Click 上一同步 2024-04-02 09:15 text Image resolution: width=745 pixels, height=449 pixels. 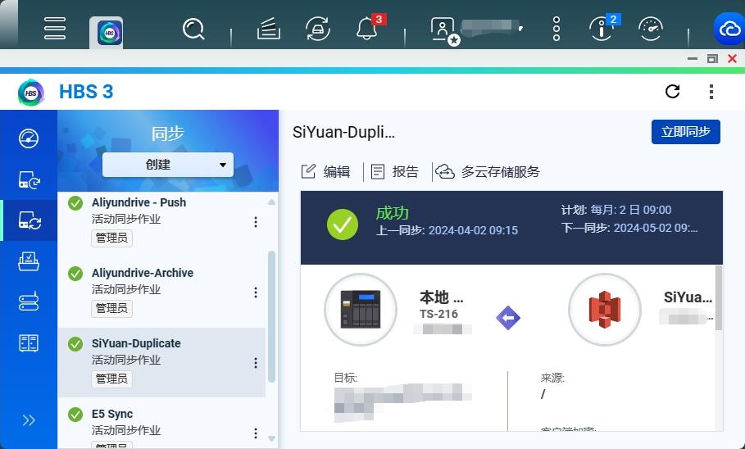coord(447,230)
